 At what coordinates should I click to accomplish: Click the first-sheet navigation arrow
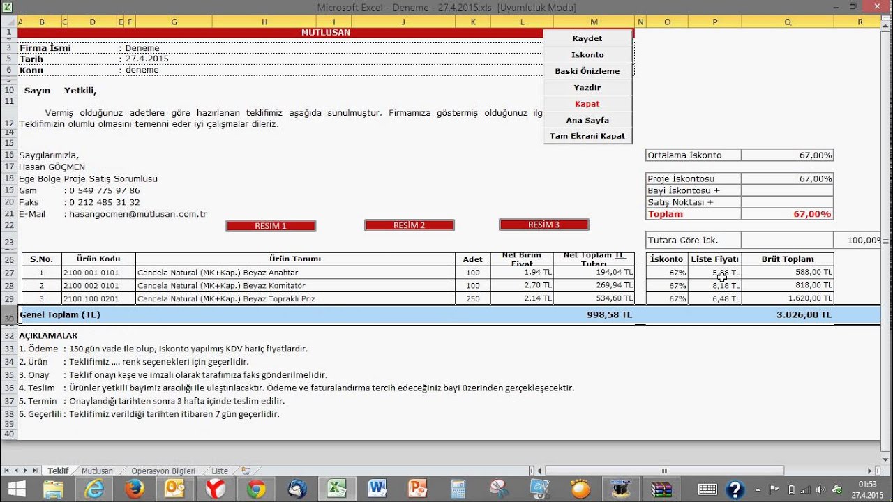[8, 471]
